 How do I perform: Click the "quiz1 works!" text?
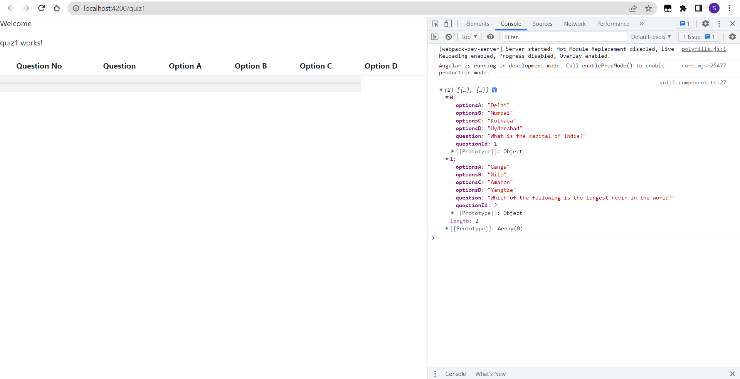coord(21,43)
